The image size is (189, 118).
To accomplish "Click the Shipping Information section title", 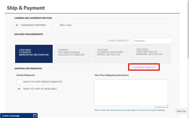I will (28, 69).
